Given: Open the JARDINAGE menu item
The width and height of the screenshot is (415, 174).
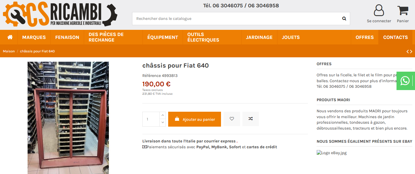Looking at the screenshot, I should [259, 37].
